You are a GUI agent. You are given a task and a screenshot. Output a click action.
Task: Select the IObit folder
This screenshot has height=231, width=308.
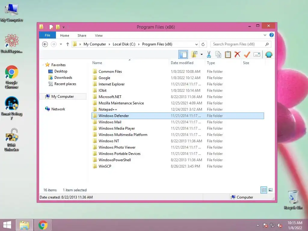(177, 90)
